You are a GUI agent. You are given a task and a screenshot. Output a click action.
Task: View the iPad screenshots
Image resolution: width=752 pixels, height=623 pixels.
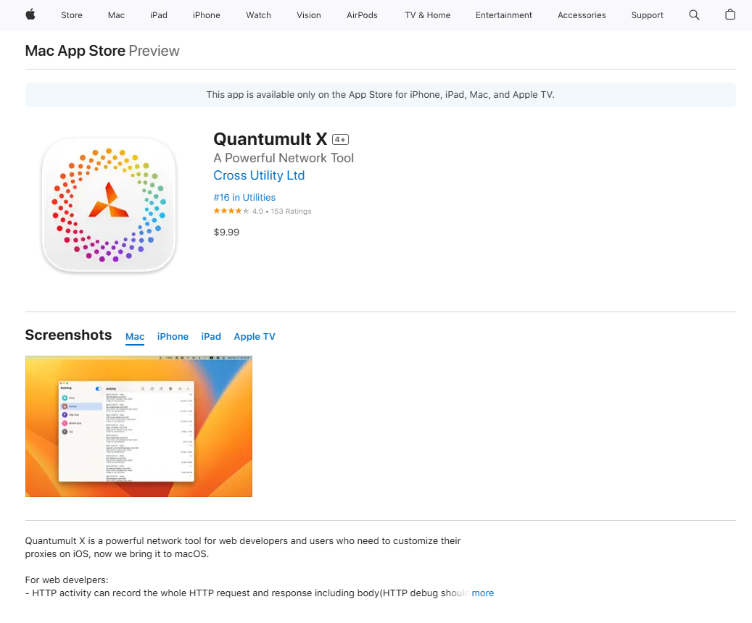[211, 336]
